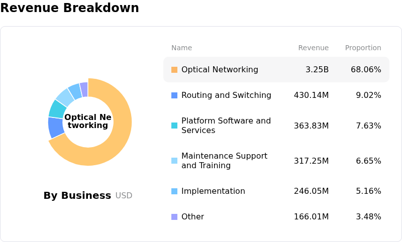This screenshot has width=402, height=242.
Task: Click the By Business chart caption
Action: (x=77, y=196)
